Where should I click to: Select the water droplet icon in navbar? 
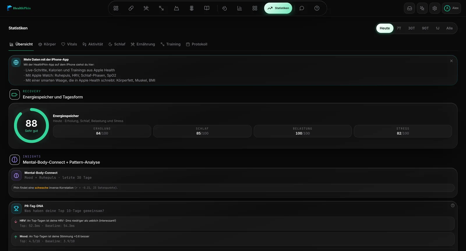click(x=225, y=8)
